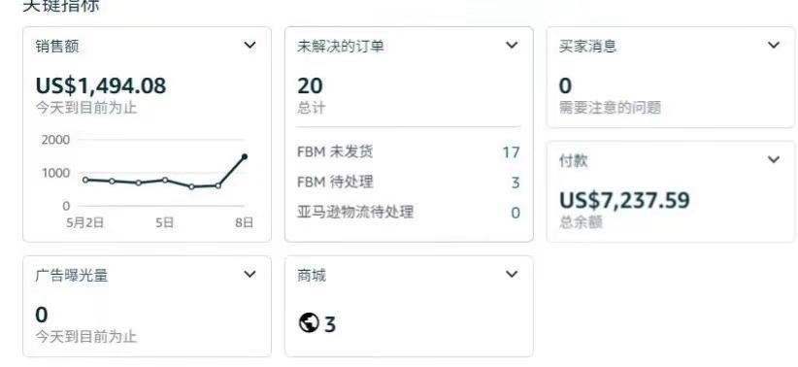Click 亚马逊物流待处理 count 0
Viewport: 798px width, 367px height.
click(x=515, y=213)
